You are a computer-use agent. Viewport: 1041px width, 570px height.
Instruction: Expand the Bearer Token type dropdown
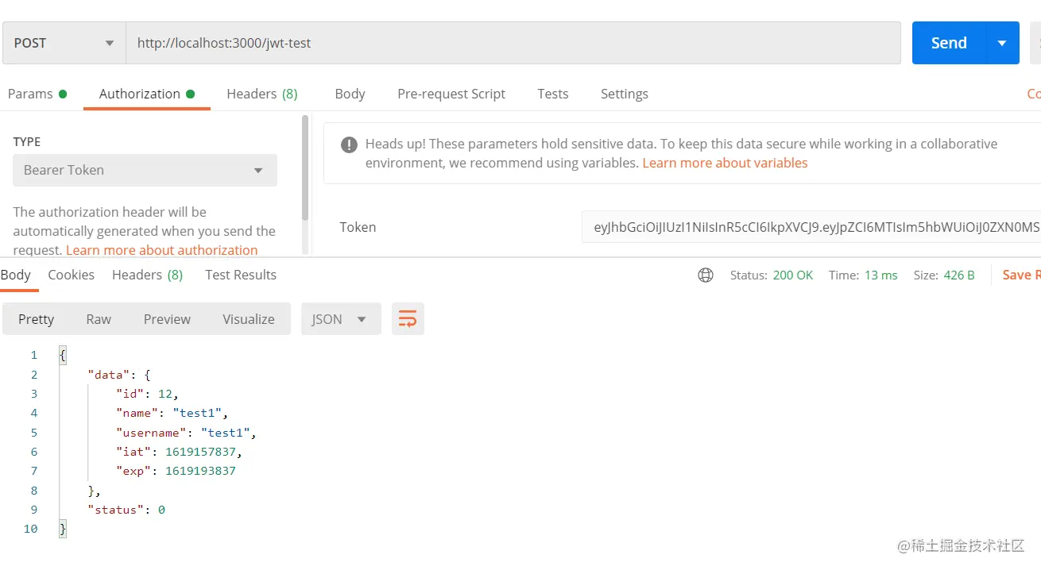(145, 171)
